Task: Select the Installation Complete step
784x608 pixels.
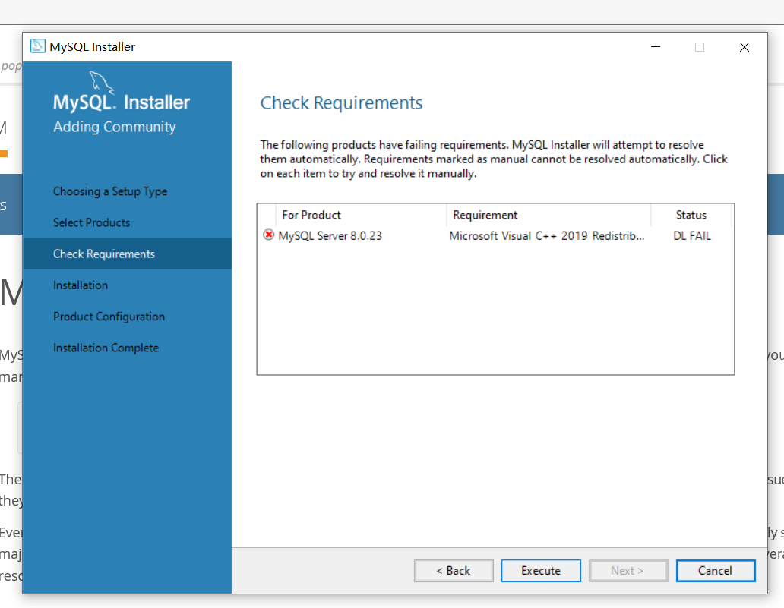Action: (106, 348)
